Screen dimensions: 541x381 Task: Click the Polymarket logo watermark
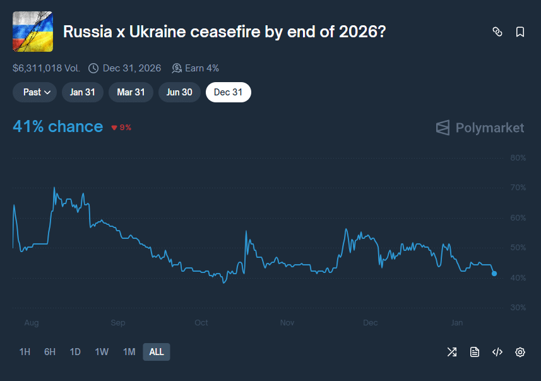click(x=480, y=128)
